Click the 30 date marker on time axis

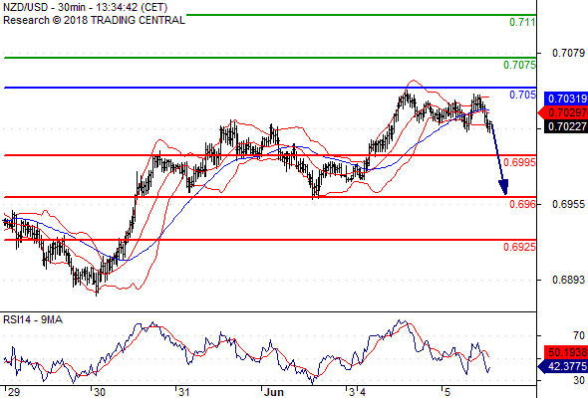pyautogui.click(x=100, y=392)
